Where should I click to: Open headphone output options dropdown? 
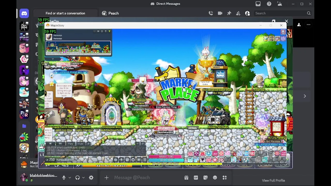83,177
